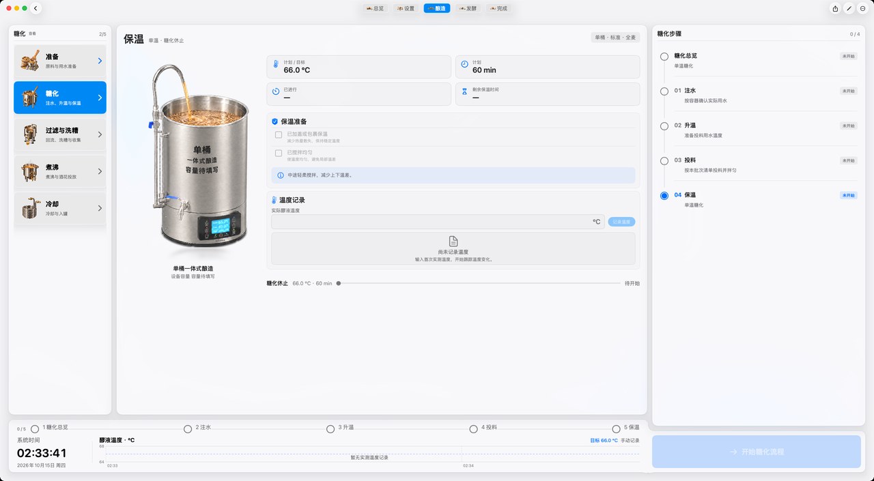The width and height of the screenshot is (874, 481).
Task: Click the 3 升温 marker on bottom timeline
Action: [x=331, y=428]
